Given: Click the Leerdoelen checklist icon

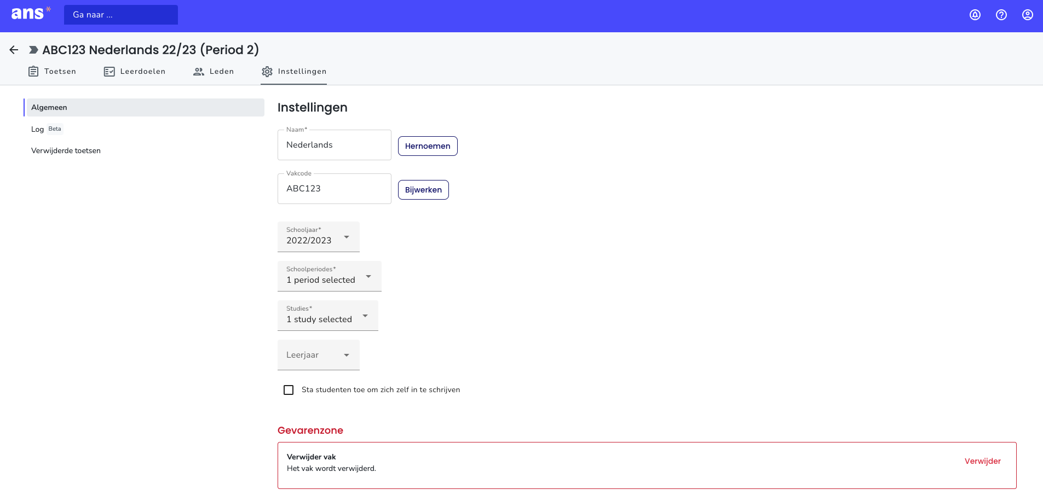Looking at the screenshot, I should pos(110,72).
